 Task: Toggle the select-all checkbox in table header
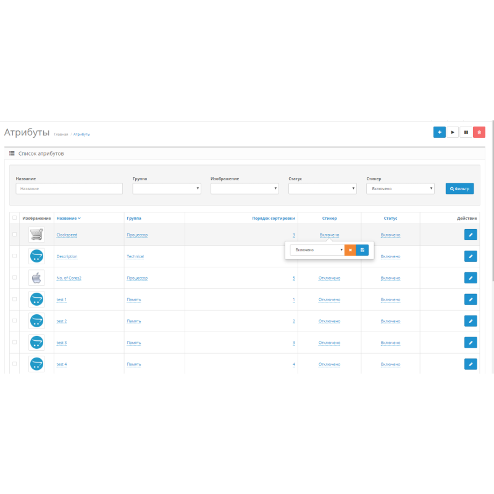[x=15, y=217]
